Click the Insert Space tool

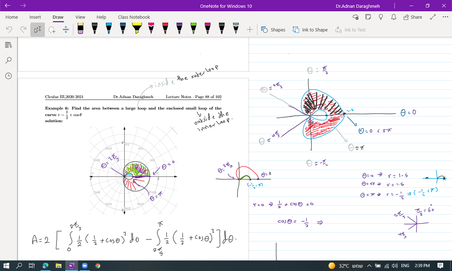coord(66,30)
